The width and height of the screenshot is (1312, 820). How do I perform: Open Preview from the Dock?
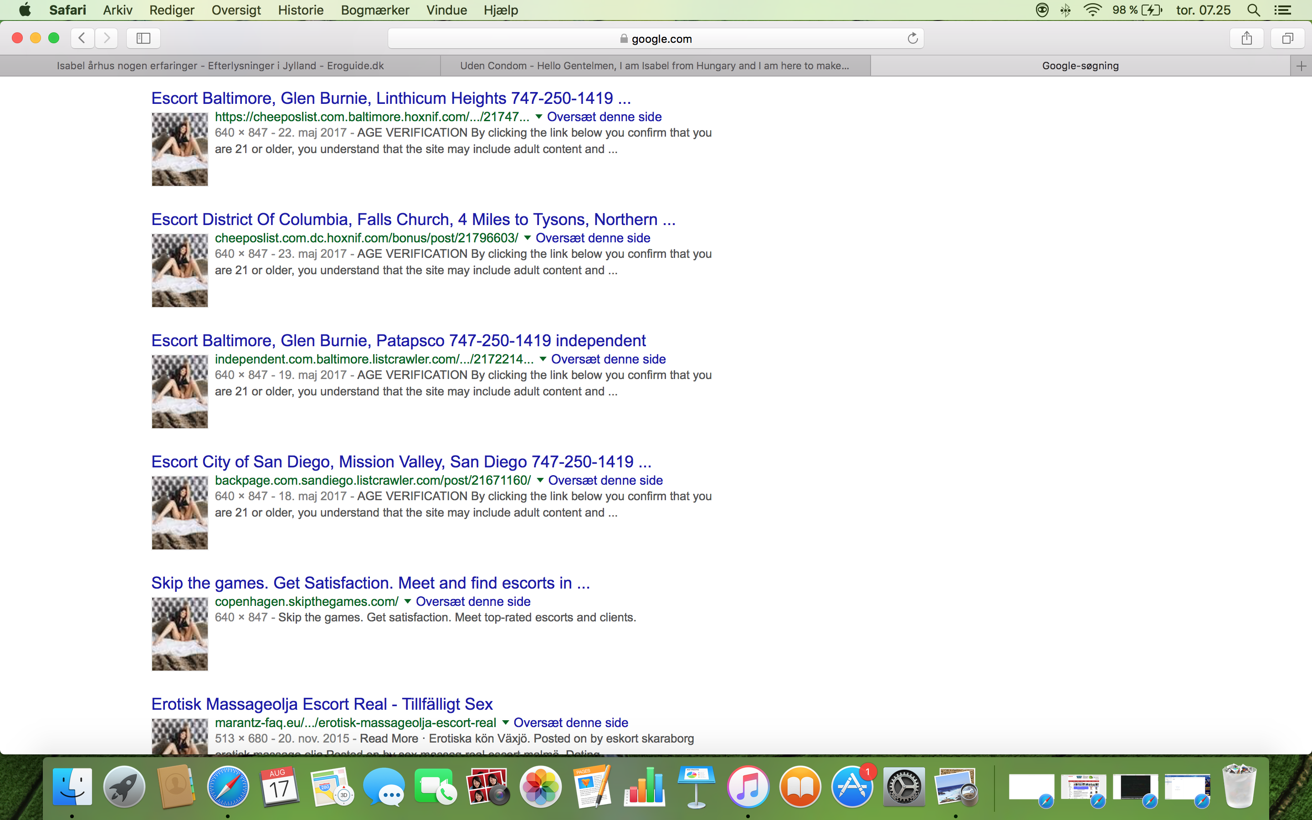tap(956, 787)
